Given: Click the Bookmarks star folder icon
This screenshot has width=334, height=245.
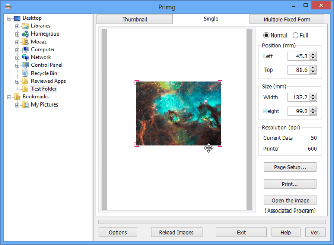Looking at the screenshot, I should (17, 97).
